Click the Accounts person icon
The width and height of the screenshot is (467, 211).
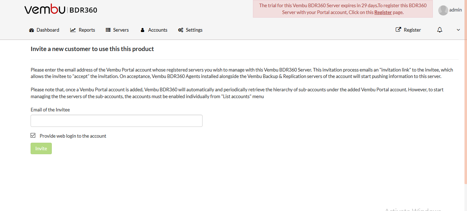[x=142, y=30]
